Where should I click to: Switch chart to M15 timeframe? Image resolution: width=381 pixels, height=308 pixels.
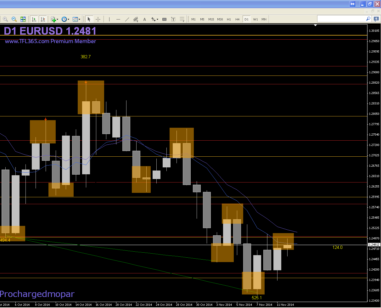click(x=211, y=19)
